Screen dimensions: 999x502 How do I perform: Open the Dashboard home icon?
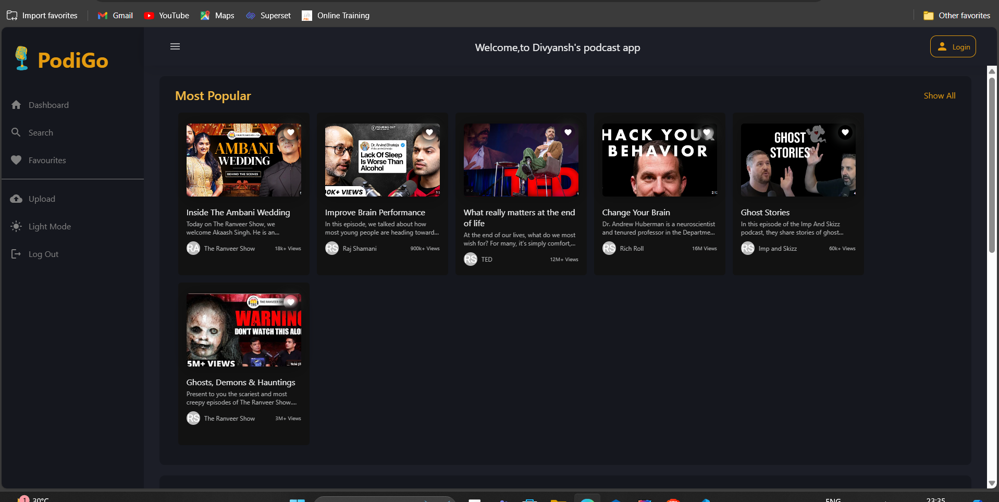pyautogui.click(x=16, y=105)
